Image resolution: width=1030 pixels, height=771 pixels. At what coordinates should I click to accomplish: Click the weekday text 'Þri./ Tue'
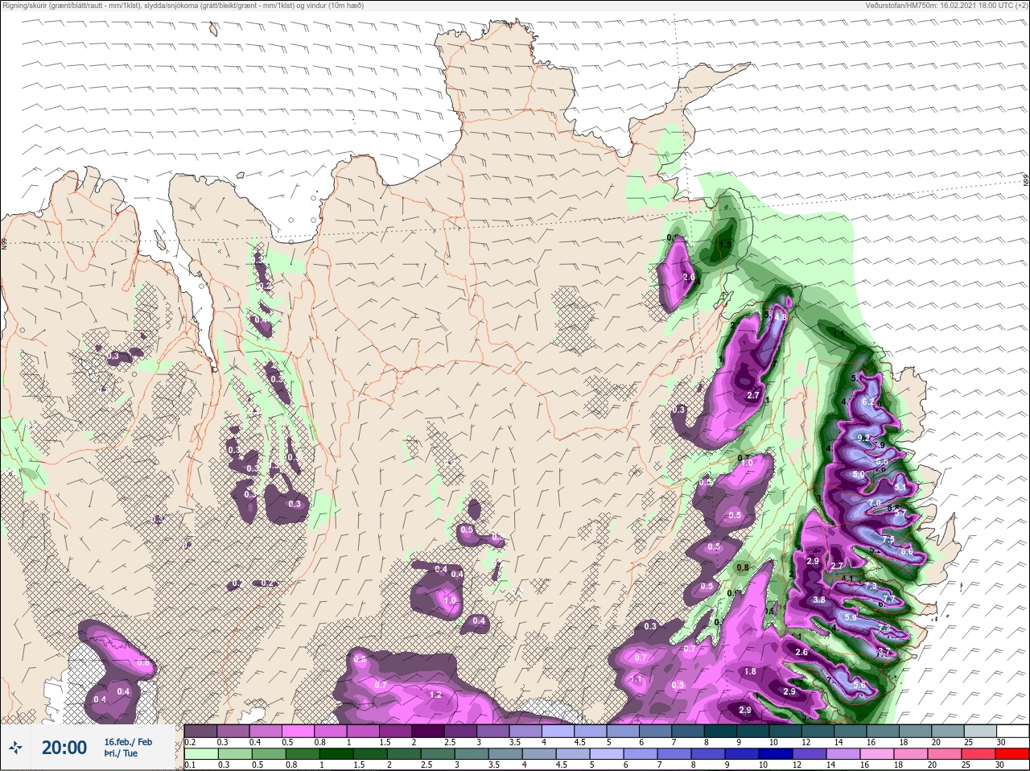(x=120, y=754)
